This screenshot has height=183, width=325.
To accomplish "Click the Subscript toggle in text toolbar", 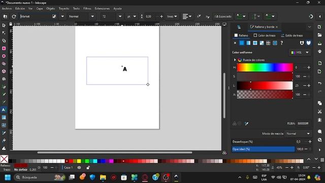I will click(x=208, y=17).
